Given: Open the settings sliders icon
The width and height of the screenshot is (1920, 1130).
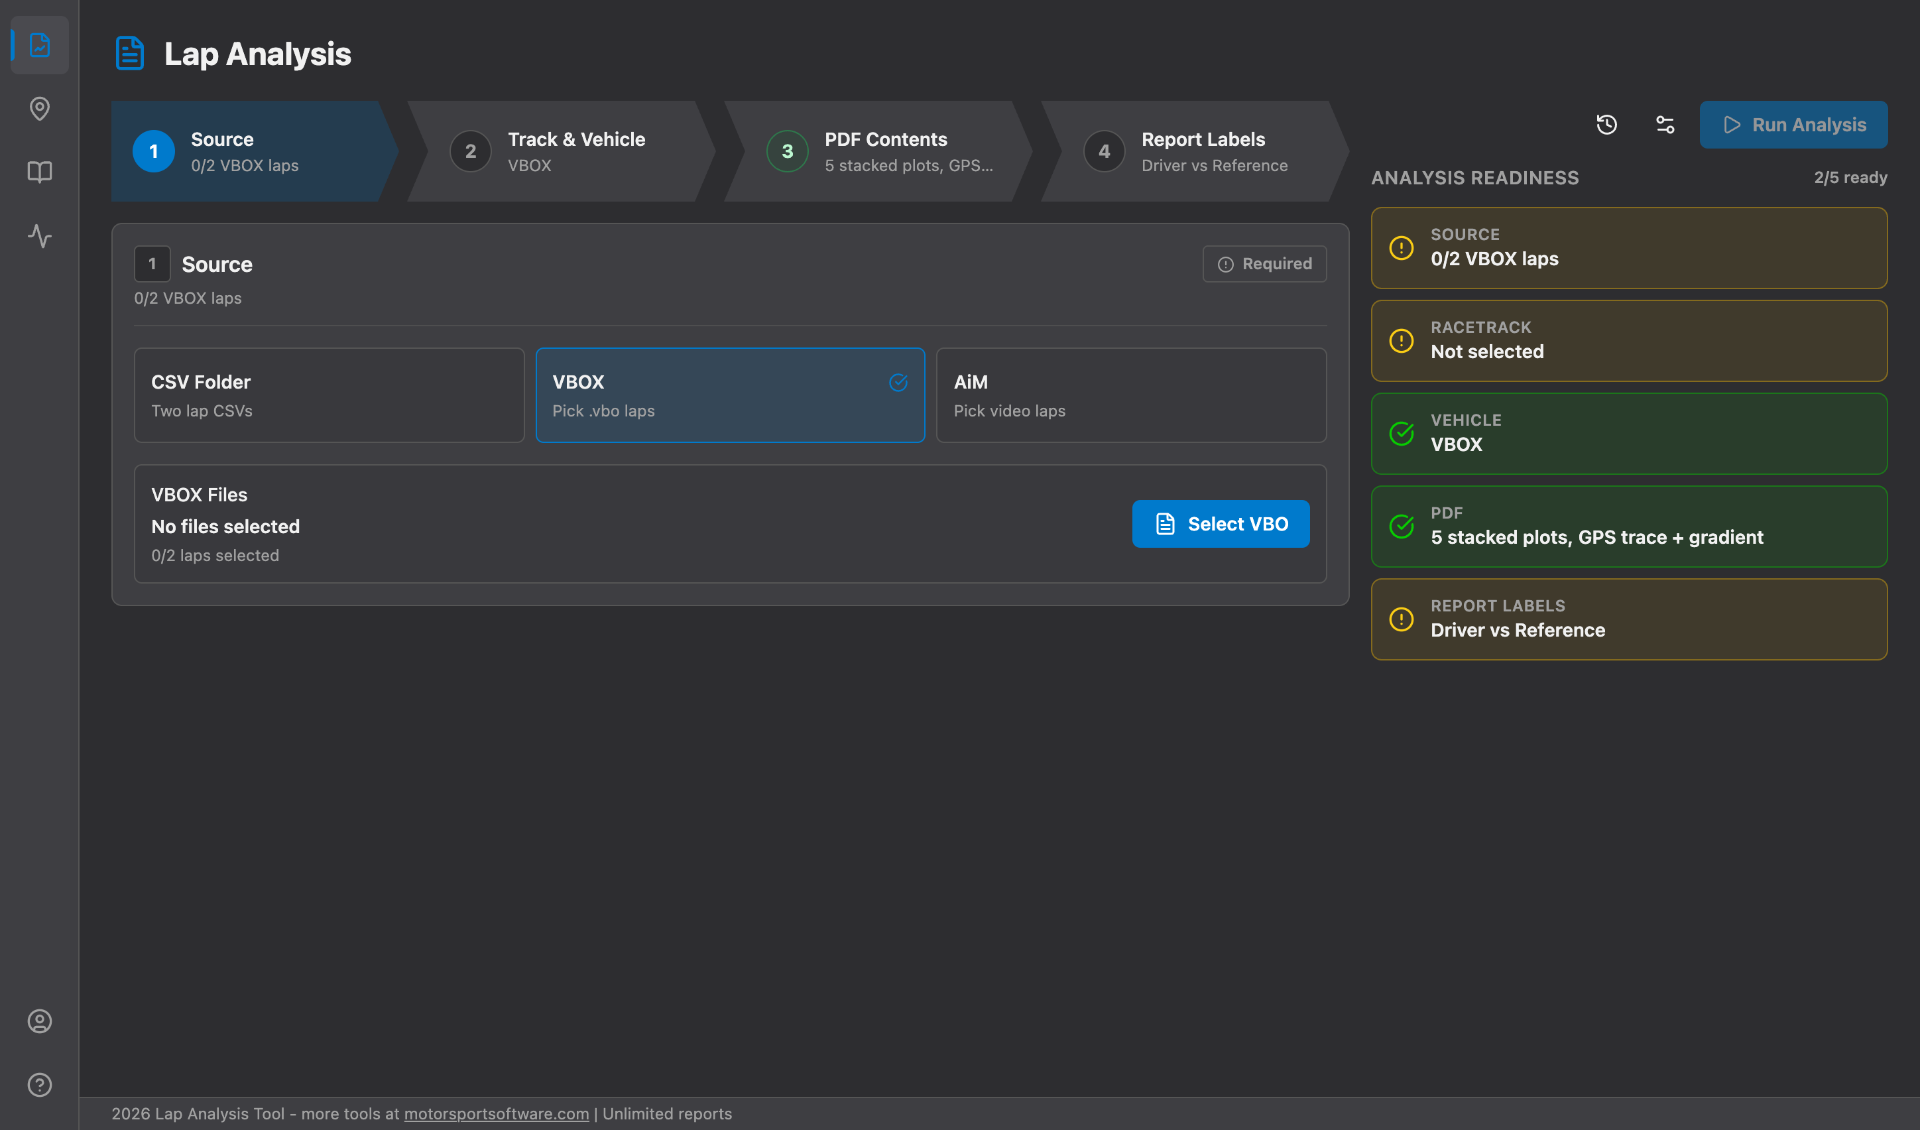Looking at the screenshot, I should 1665,124.
